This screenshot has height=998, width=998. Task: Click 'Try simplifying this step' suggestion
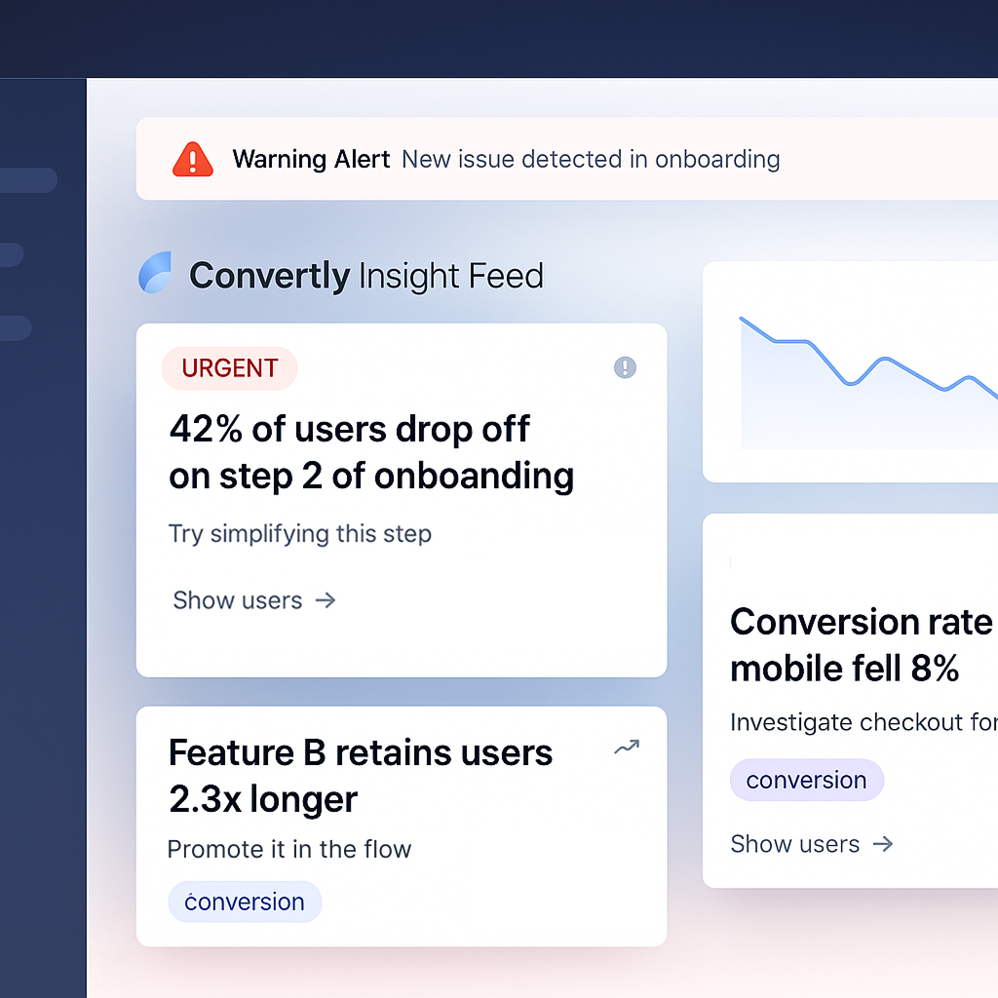click(x=300, y=533)
